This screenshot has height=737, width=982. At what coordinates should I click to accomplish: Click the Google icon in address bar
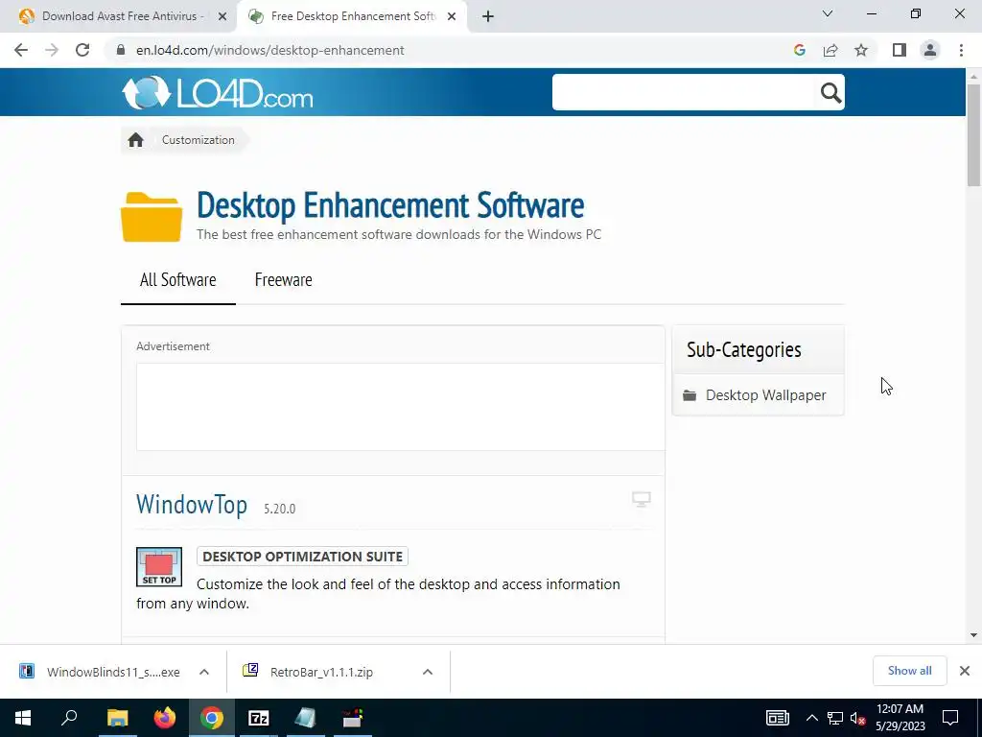(x=799, y=50)
